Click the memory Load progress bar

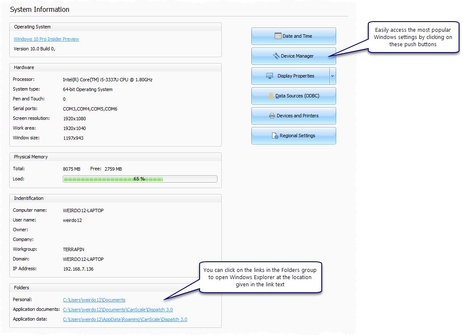click(x=140, y=179)
